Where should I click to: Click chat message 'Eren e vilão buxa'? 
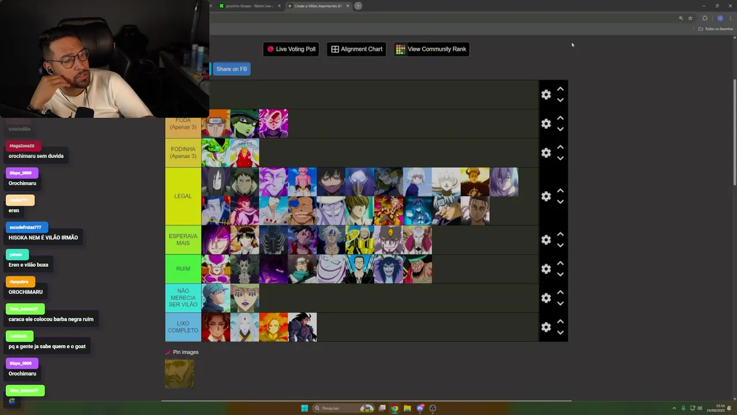point(28,265)
